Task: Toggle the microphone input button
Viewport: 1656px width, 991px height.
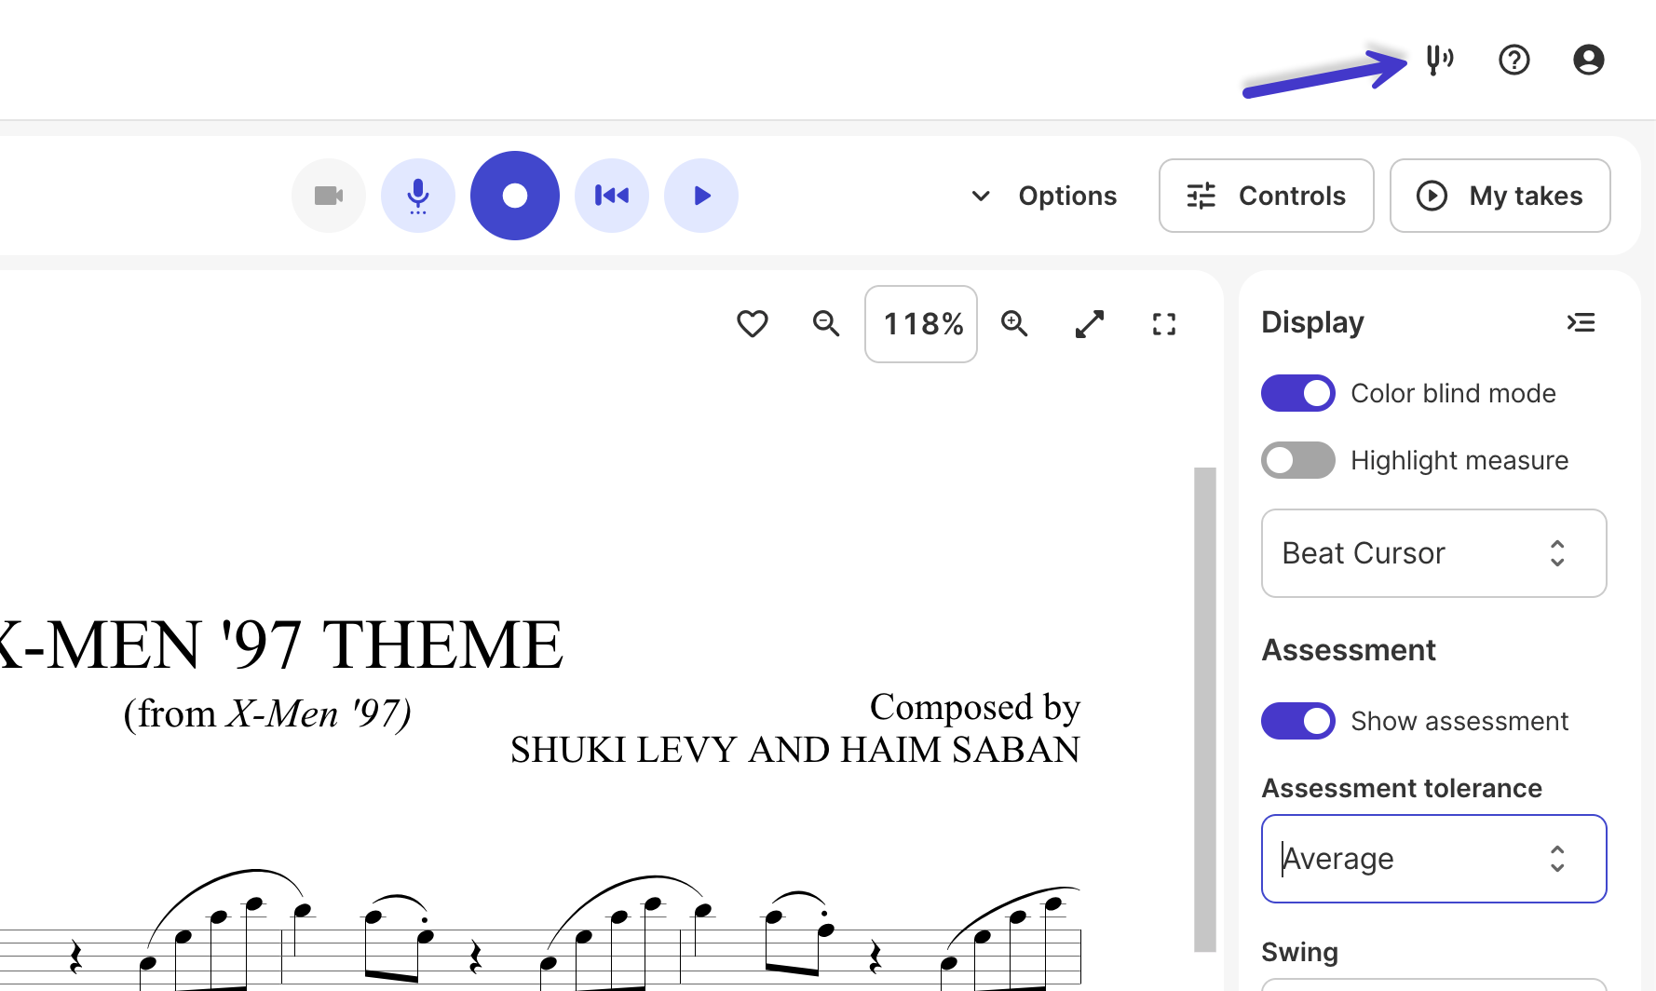Action: 418,196
